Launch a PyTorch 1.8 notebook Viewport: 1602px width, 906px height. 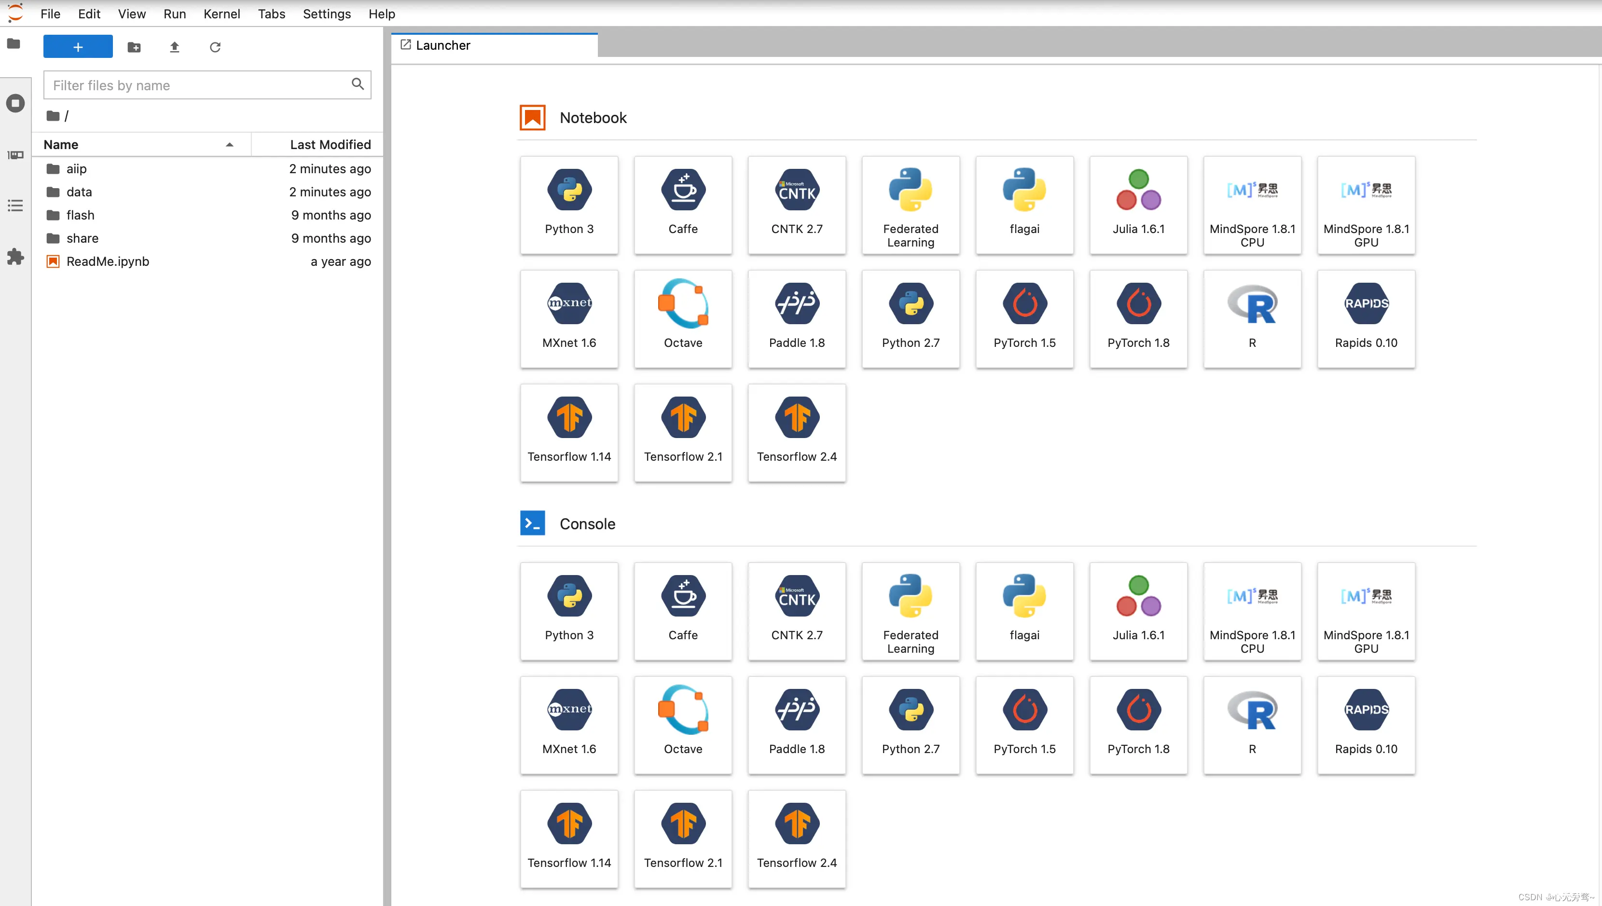point(1139,318)
